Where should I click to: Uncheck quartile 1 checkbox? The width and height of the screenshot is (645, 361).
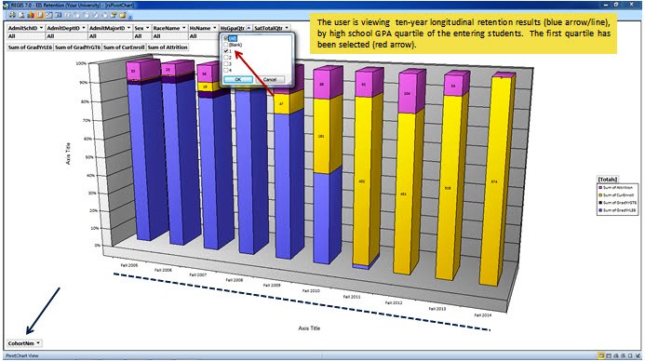(226, 51)
